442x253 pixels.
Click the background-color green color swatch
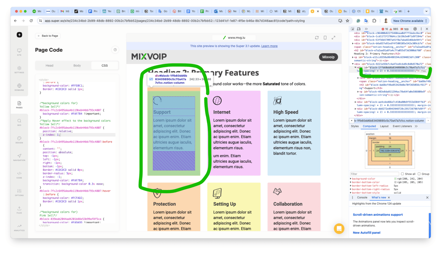click(395, 179)
